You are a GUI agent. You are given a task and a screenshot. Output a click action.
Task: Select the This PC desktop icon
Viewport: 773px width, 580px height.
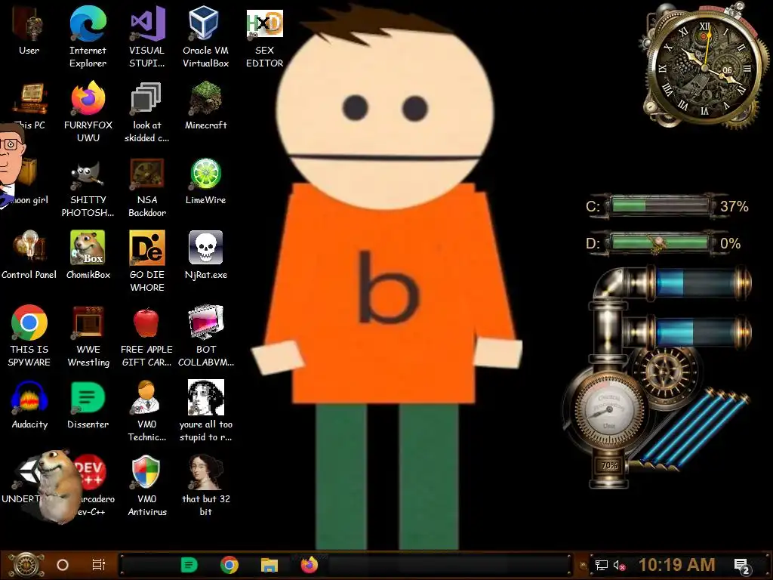[x=29, y=106]
